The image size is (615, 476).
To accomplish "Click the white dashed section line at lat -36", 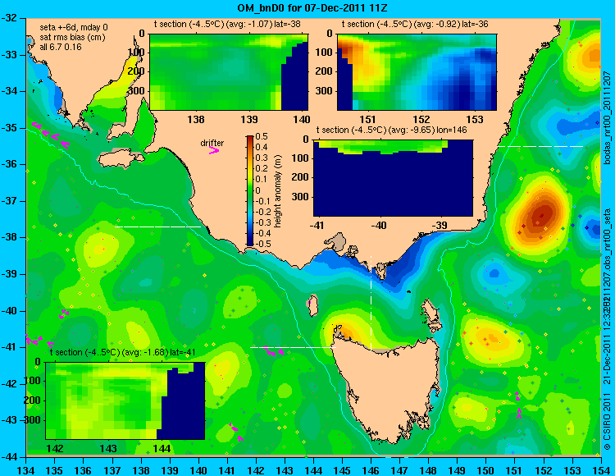I will point(540,146).
